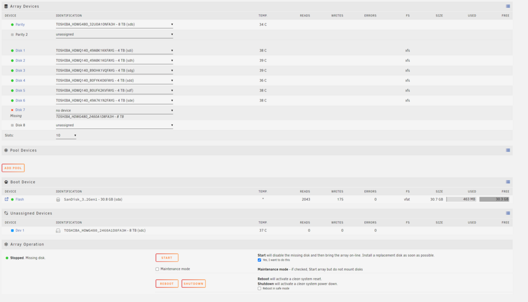Image resolution: width=528 pixels, height=302 pixels.
Task: Click the ADD POOL button
Action: (13, 168)
